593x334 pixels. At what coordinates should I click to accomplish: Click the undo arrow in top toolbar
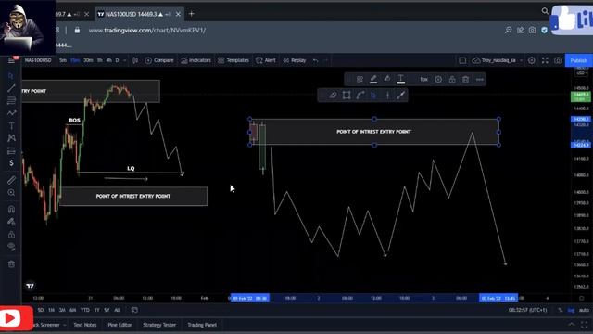point(315,60)
